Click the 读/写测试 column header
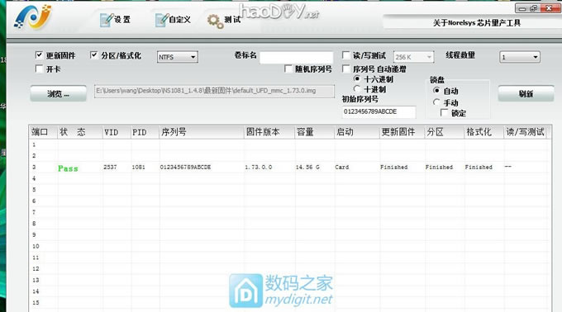The width and height of the screenshot is (562, 312). [x=526, y=132]
